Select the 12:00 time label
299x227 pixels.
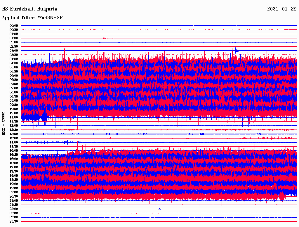tap(14, 125)
